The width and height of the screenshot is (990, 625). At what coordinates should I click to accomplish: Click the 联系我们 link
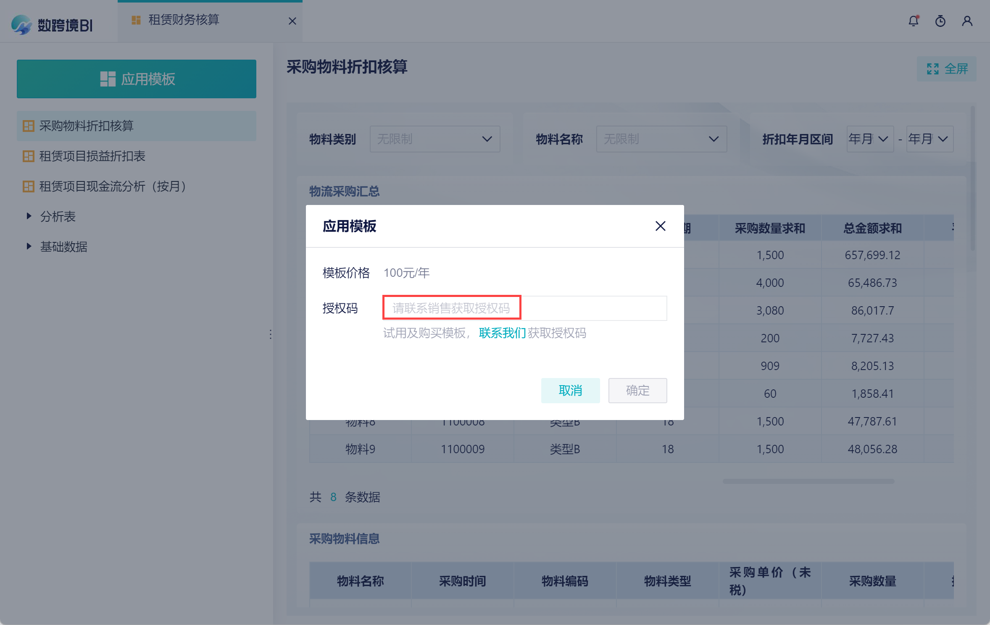[502, 333]
